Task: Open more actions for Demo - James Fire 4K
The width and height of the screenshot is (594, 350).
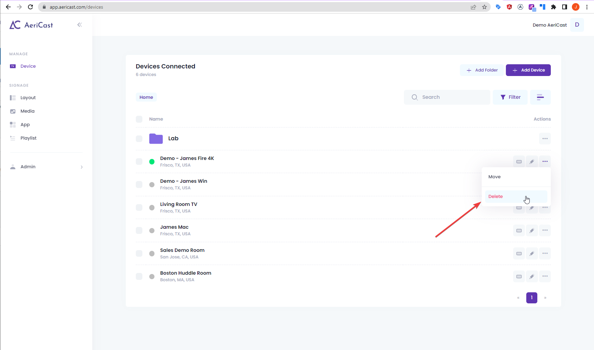Action: pos(545,161)
